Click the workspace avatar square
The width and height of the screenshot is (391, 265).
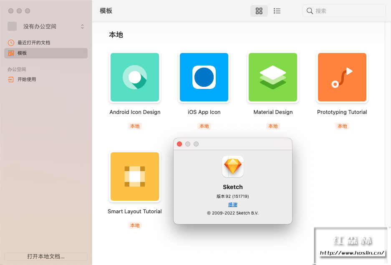12,26
